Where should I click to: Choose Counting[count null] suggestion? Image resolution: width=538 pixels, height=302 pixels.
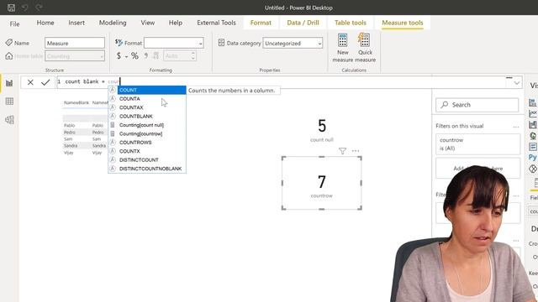(x=147, y=125)
